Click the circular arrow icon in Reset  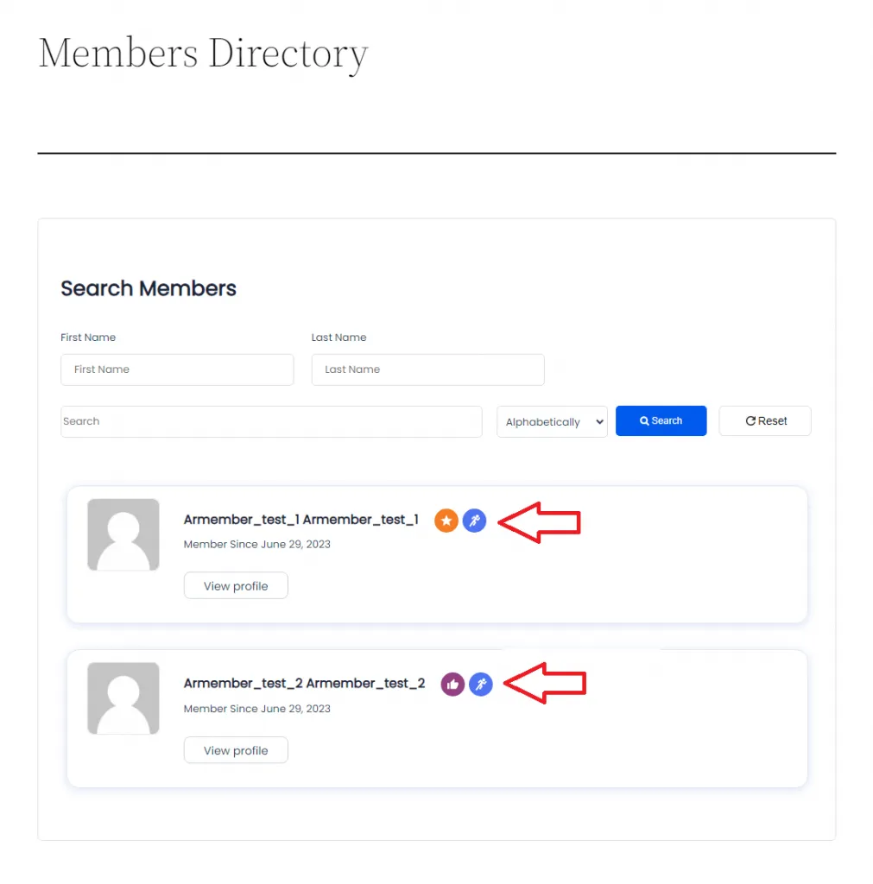(x=750, y=421)
